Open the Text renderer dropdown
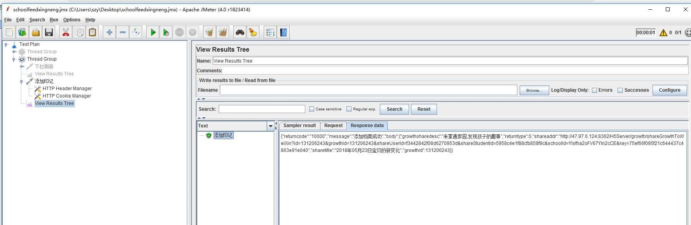Viewport: 691px width, 225px height. [x=270, y=126]
